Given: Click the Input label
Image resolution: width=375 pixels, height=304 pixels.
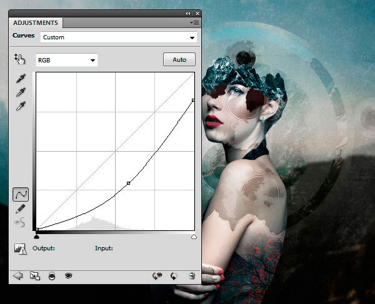Looking at the screenshot, I should 104,248.
